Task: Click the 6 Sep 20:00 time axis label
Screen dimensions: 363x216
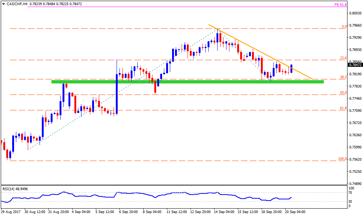Action: [128, 212]
